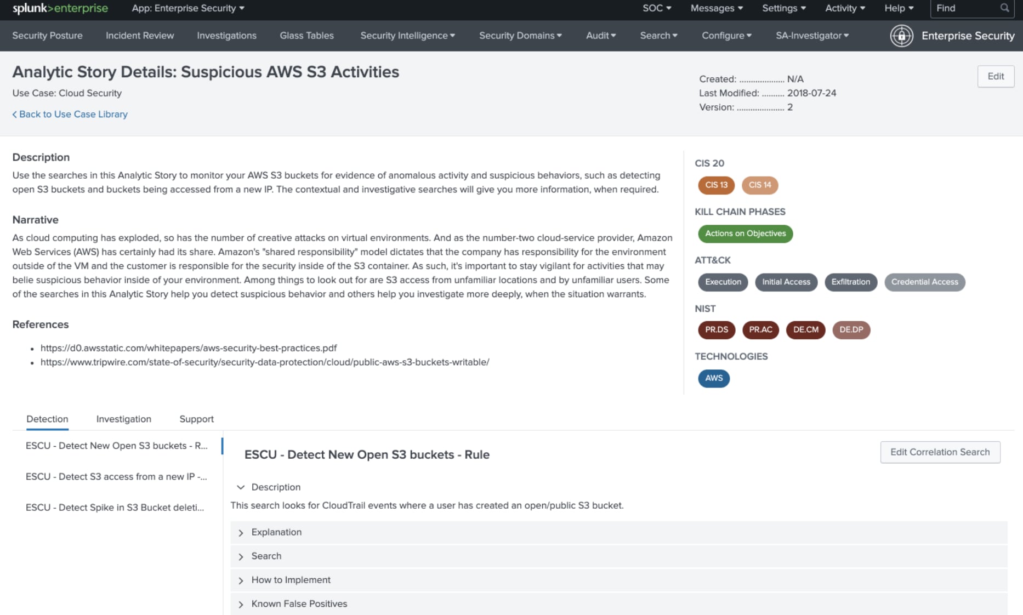Click the Enterprise Security shield icon
Image resolution: width=1023 pixels, height=615 pixels.
pyautogui.click(x=901, y=36)
